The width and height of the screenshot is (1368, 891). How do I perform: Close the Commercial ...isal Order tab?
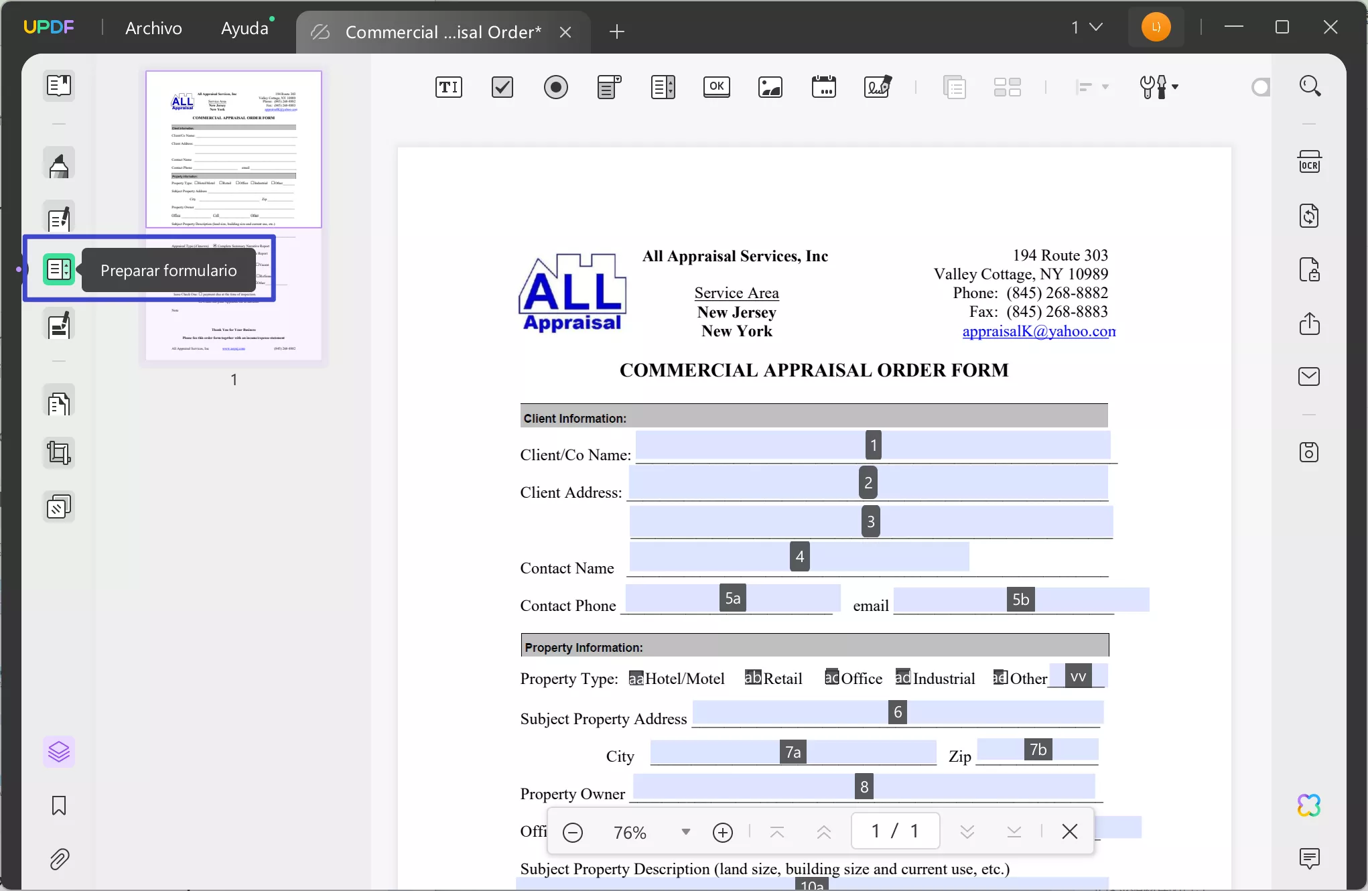coord(565,32)
